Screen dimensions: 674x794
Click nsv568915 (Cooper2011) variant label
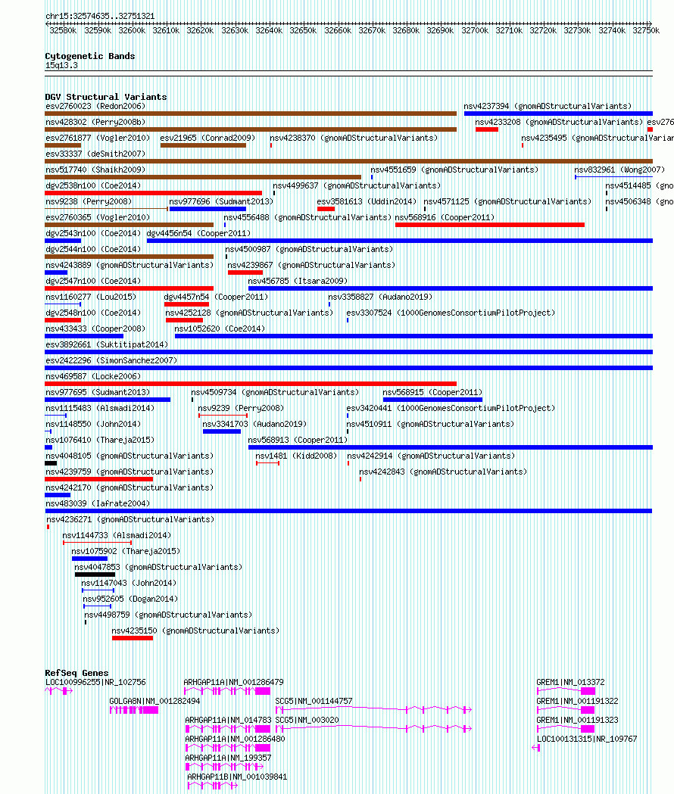tap(432, 392)
